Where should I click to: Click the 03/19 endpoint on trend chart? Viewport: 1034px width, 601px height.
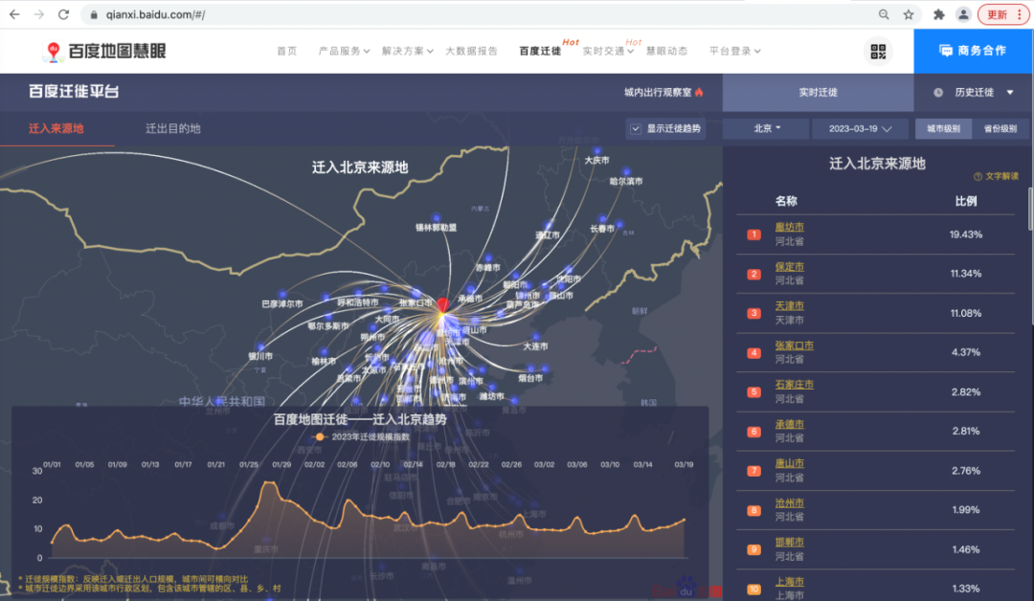[x=684, y=520]
